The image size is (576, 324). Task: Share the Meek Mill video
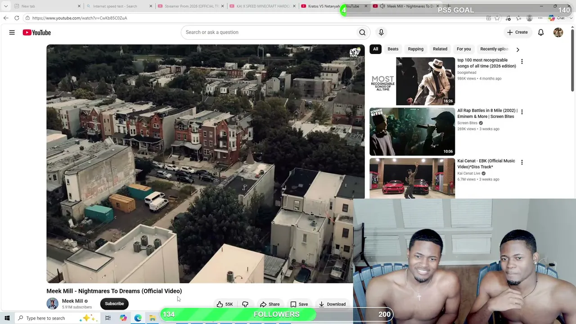pos(270,304)
